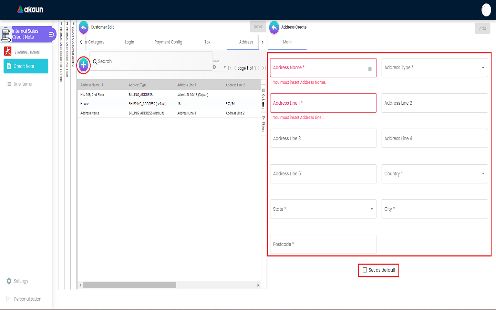Switch to the Payment Config tab
Viewport: 496px width, 310px height.
point(168,42)
